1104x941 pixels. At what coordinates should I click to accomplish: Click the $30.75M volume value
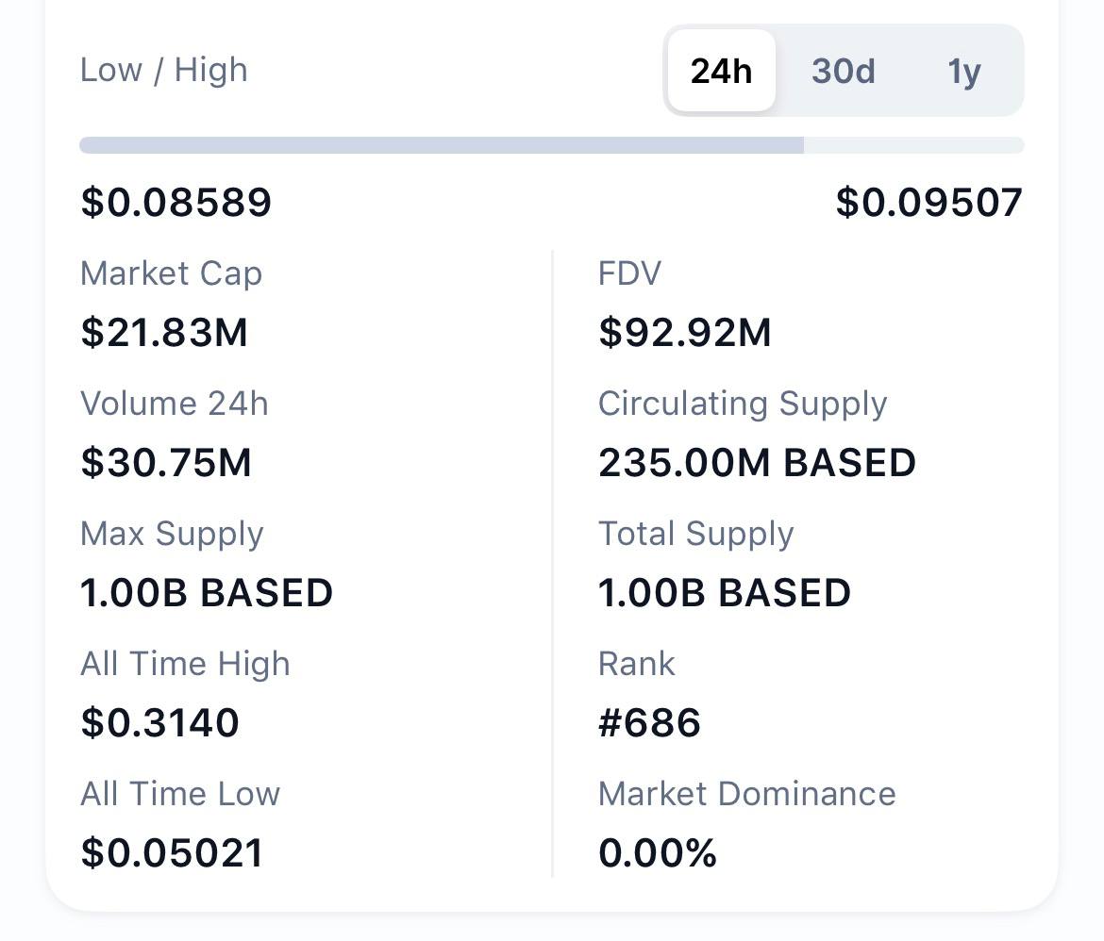click(x=165, y=462)
